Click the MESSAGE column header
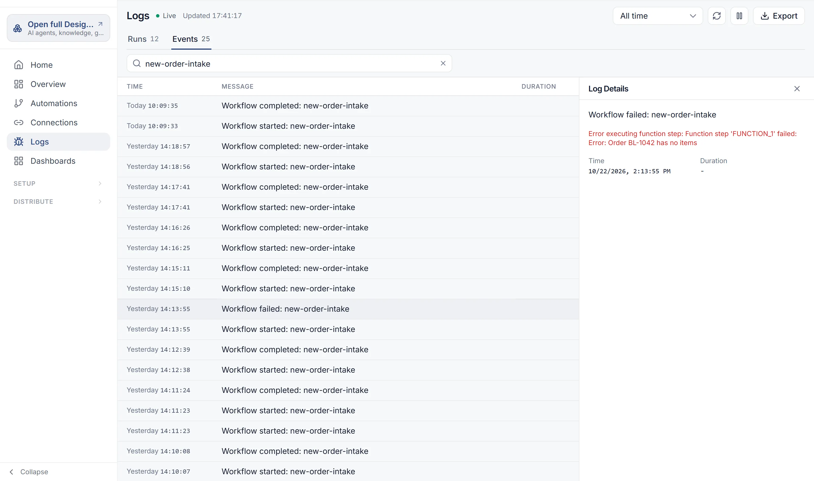The height and width of the screenshot is (481, 814). tap(237, 87)
